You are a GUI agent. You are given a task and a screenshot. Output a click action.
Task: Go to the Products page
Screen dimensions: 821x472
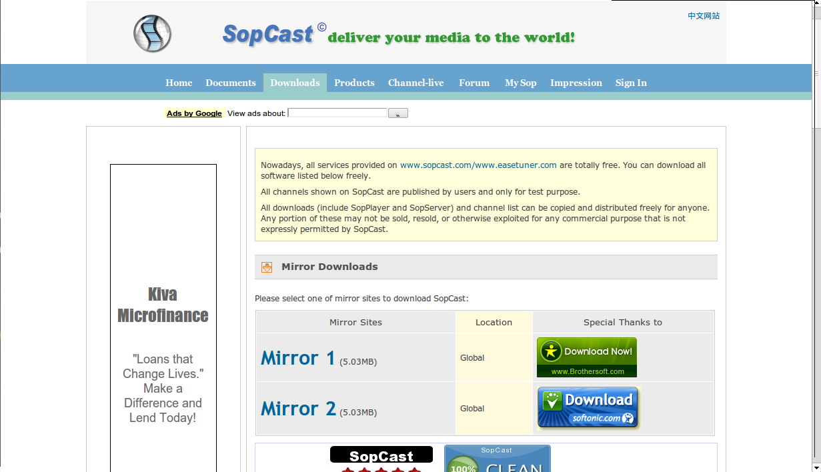pyautogui.click(x=354, y=83)
